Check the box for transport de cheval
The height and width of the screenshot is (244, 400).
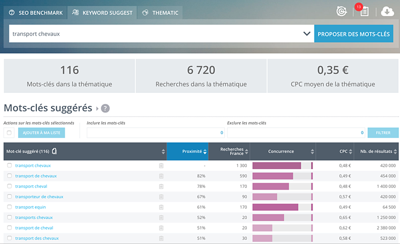point(10,228)
